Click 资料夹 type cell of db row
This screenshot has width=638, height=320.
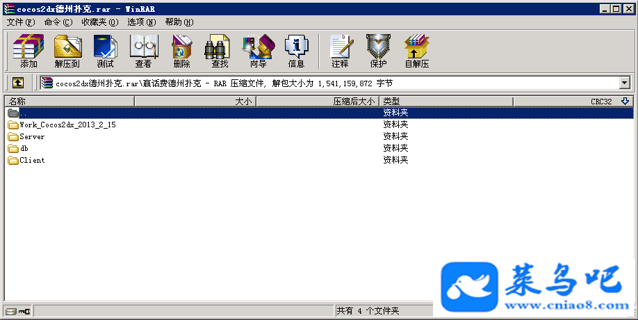tap(395, 148)
